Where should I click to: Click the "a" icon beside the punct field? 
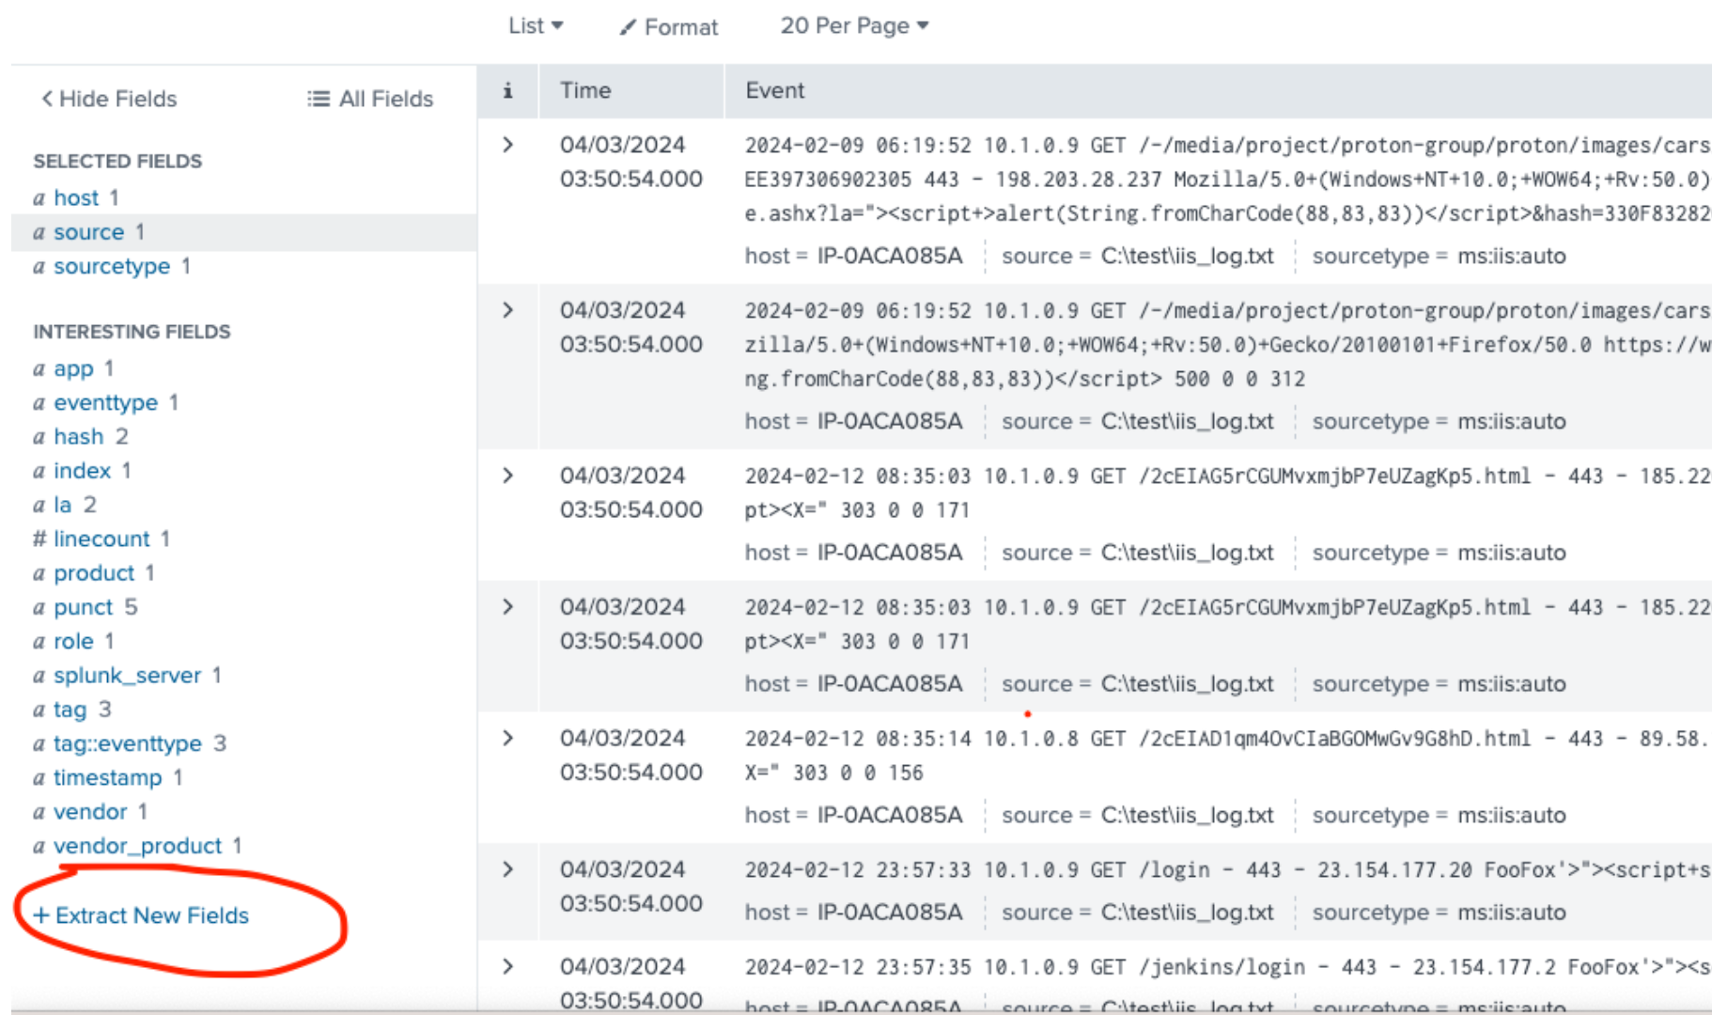click(39, 607)
